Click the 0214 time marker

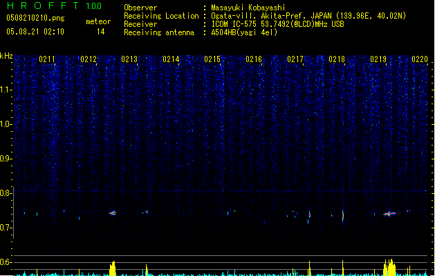pyautogui.click(x=171, y=59)
